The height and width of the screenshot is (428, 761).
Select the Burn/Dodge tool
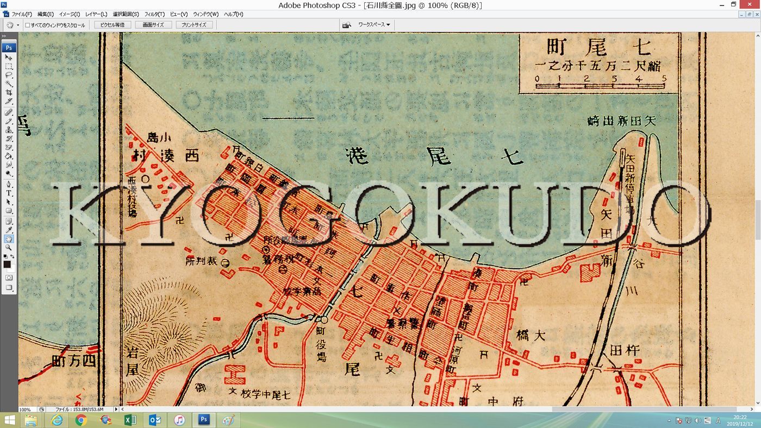(x=9, y=173)
